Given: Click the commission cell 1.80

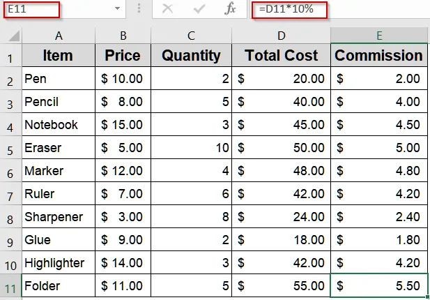Looking at the screenshot, I should tap(379, 240).
